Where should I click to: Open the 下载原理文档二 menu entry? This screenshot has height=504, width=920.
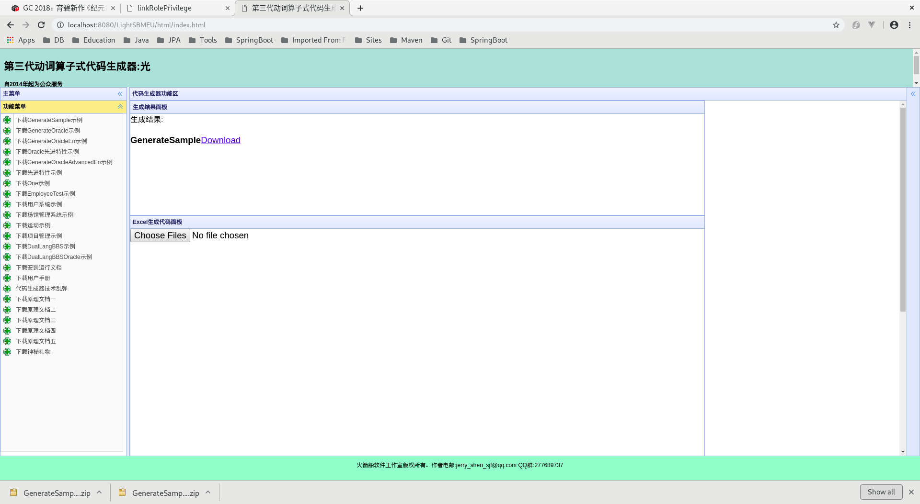pos(36,310)
